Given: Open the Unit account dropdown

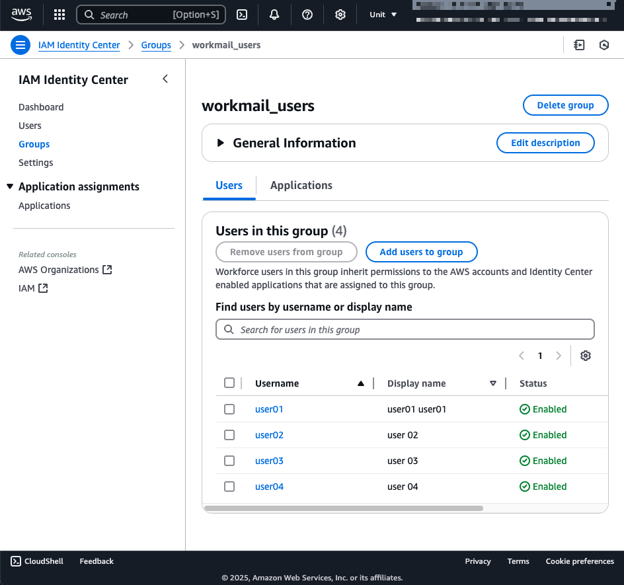Looking at the screenshot, I should click(383, 14).
